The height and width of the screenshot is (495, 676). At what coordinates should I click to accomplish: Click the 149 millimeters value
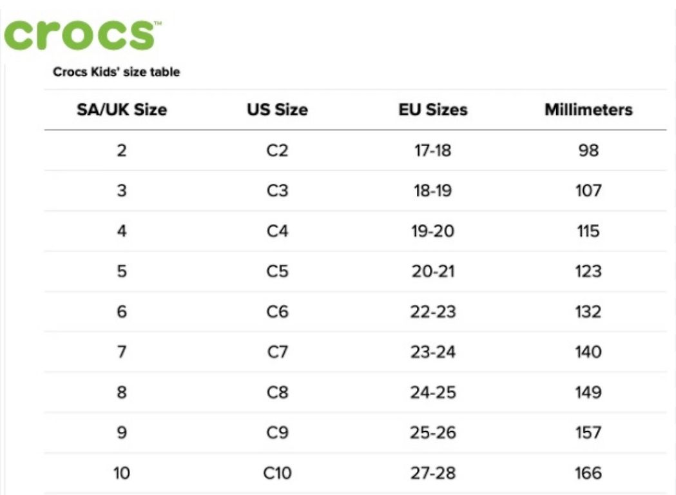pos(588,393)
